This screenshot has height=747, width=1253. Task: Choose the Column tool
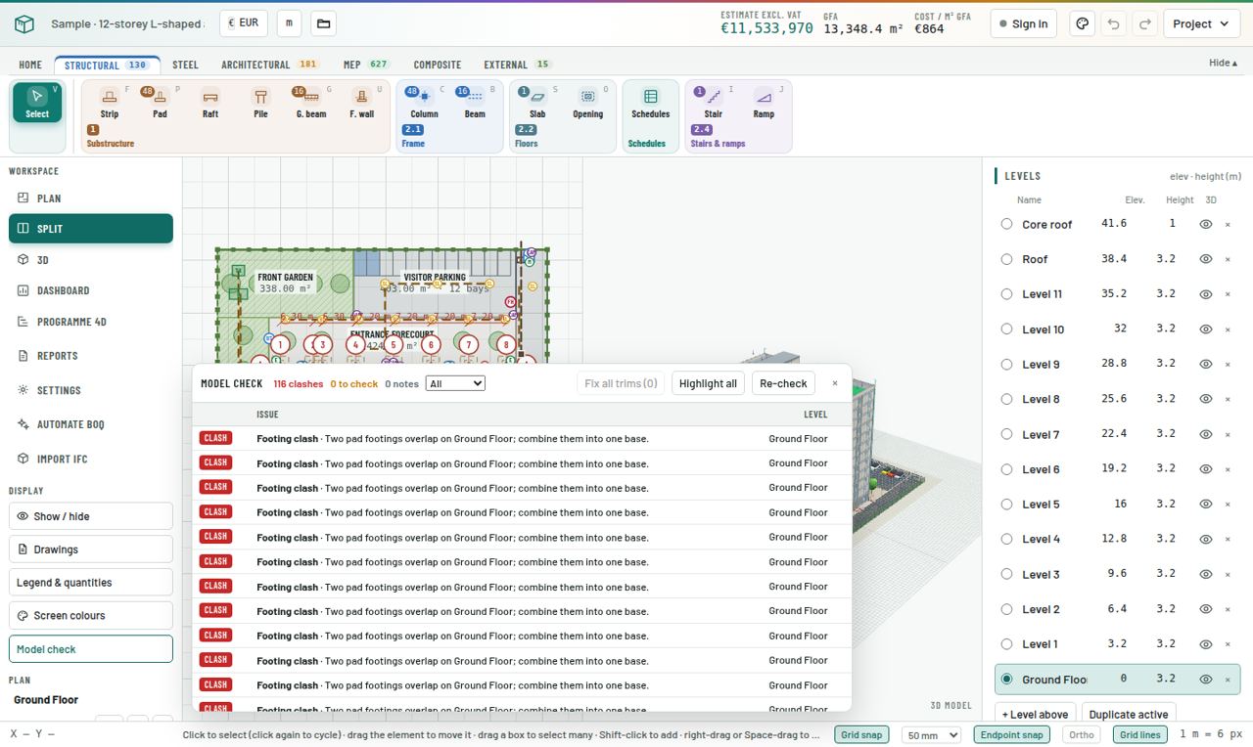pos(424,104)
